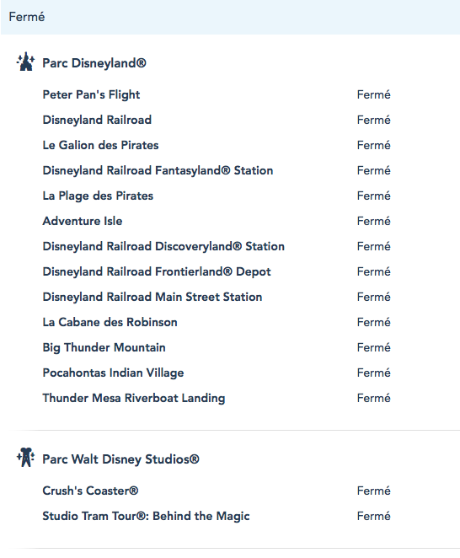Select the Crush's Coaster attraction
The height and width of the screenshot is (558, 460).
tap(90, 491)
